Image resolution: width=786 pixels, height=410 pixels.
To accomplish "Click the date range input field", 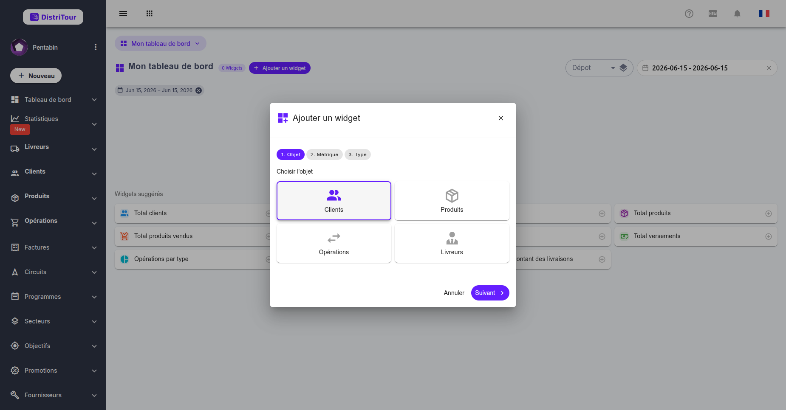I will 707,68.
